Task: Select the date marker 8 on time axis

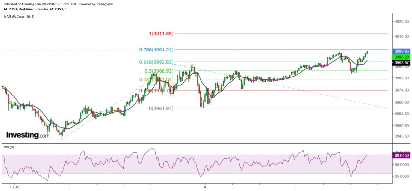Action: pyautogui.click(x=205, y=187)
